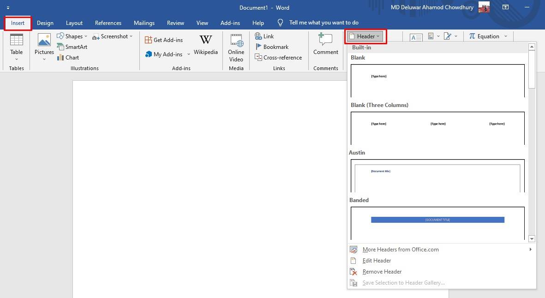This screenshot has width=545, height=298.
Task: Select Remove Header option
Action: pos(382,272)
